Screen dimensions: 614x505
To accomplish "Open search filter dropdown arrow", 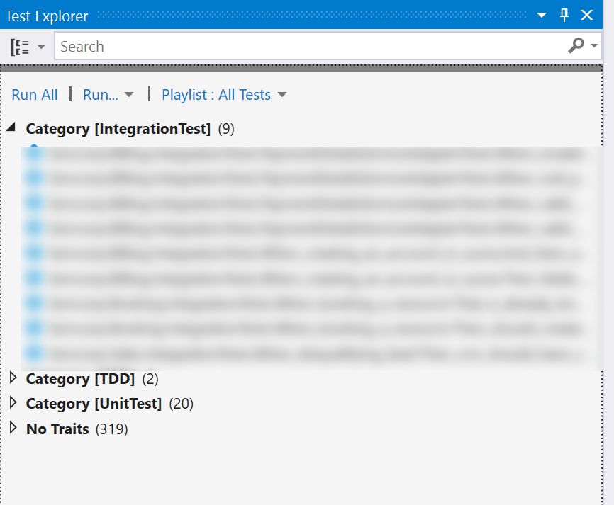I will [594, 46].
